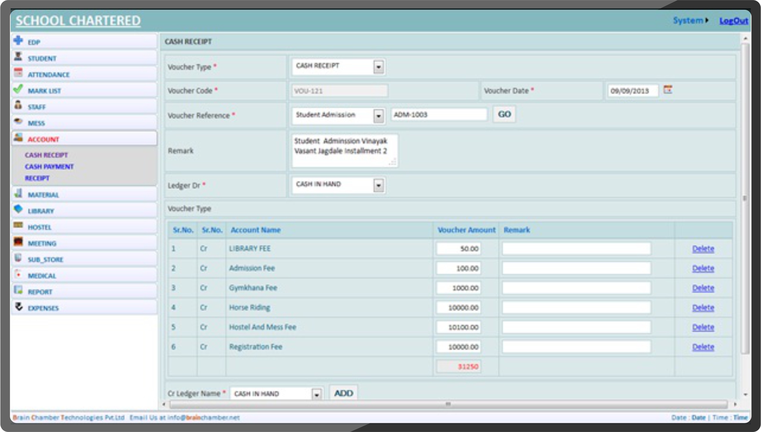Click the SUB_STORE icon in sidebar

point(18,258)
